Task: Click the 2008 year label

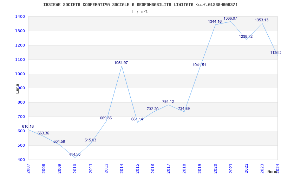Action: coord(44,168)
